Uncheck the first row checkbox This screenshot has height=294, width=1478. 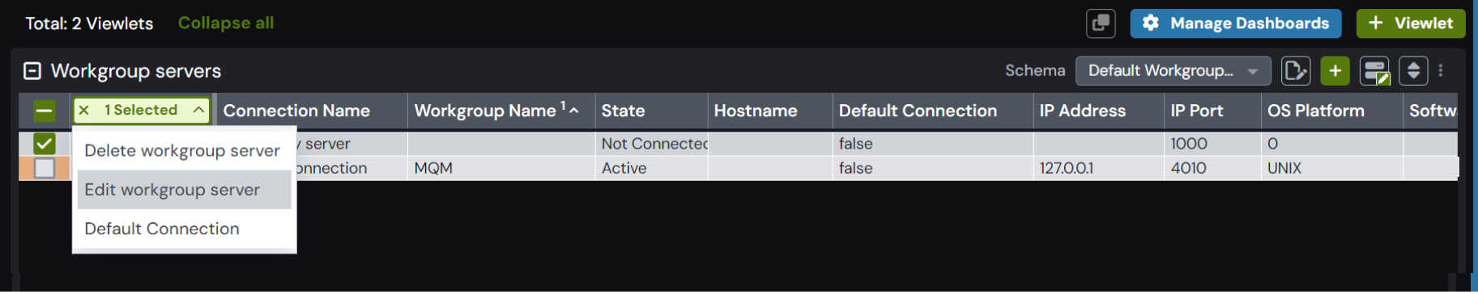click(45, 144)
